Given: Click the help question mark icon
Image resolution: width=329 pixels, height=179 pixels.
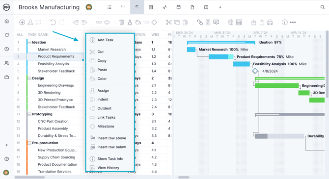Looking at the screenshot, I should point(7,159).
